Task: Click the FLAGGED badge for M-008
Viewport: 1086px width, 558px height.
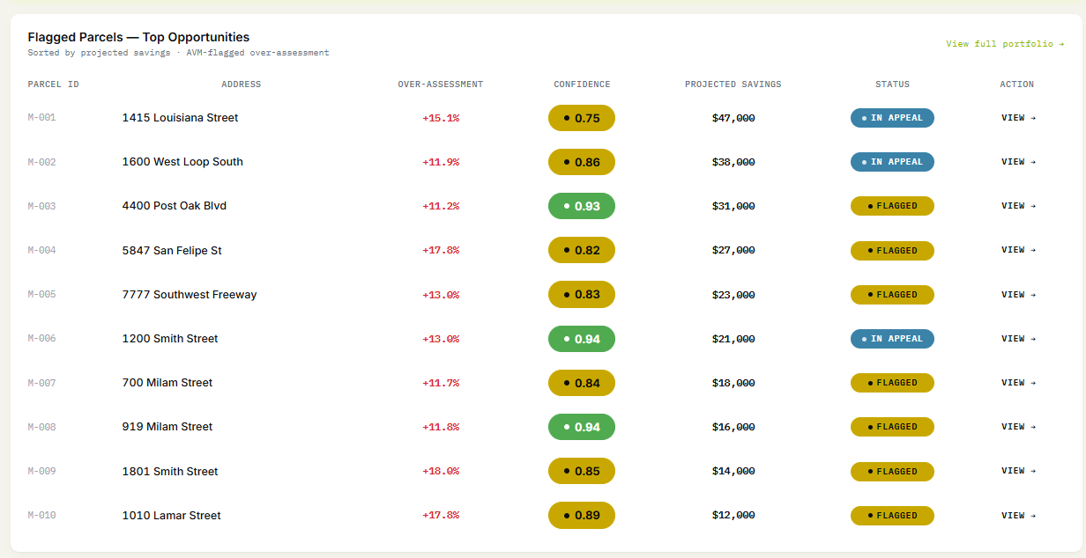Action: 892,427
